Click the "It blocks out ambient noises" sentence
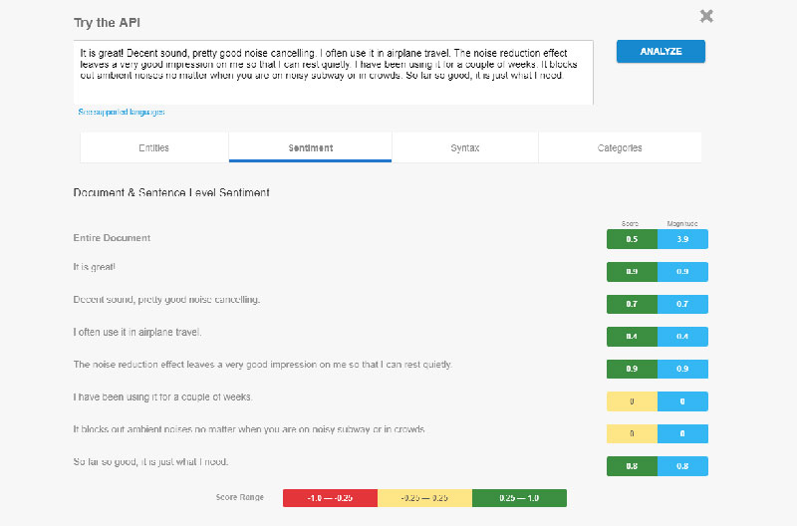 249,429
